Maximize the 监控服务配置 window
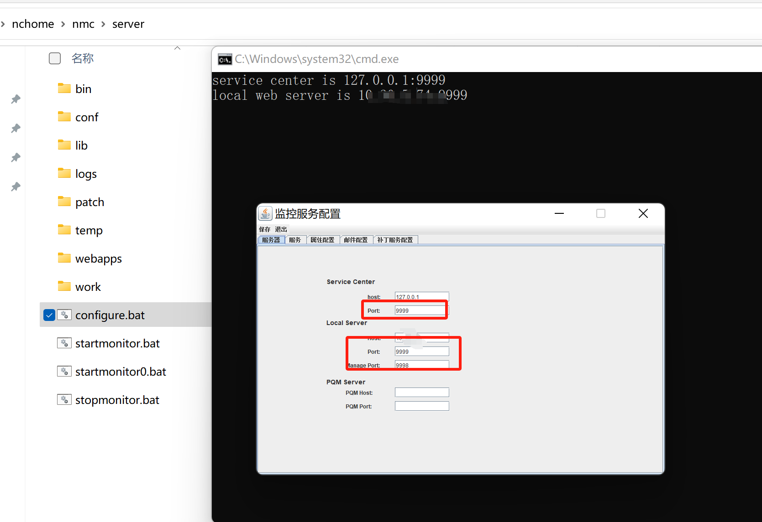The width and height of the screenshot is (762, 522). pos(601,213)
